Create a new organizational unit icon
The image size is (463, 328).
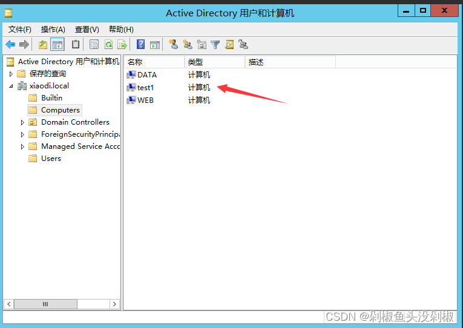coord(202,45)
